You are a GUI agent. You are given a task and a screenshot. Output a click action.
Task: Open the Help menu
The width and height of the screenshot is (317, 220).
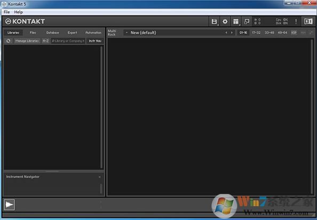[18, 12]
